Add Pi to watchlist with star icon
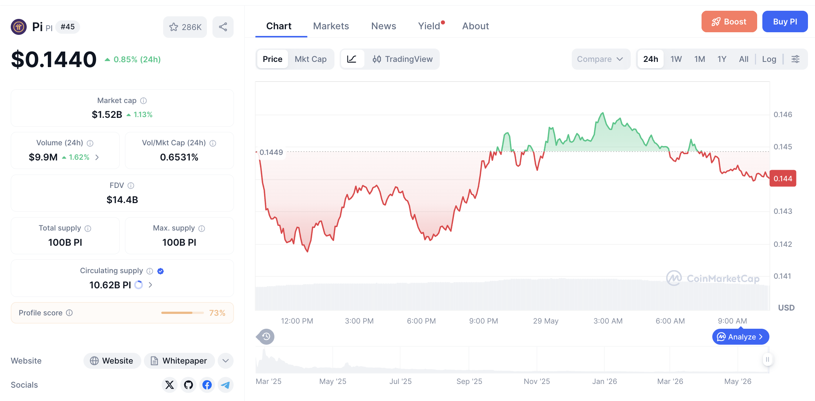Screen dimensions: 815x401 pyautogui.click(x=185, y=27)
